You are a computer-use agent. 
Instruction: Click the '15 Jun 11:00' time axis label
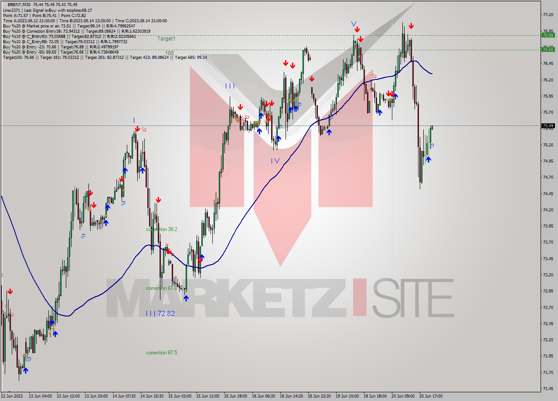tap(208, 396)
